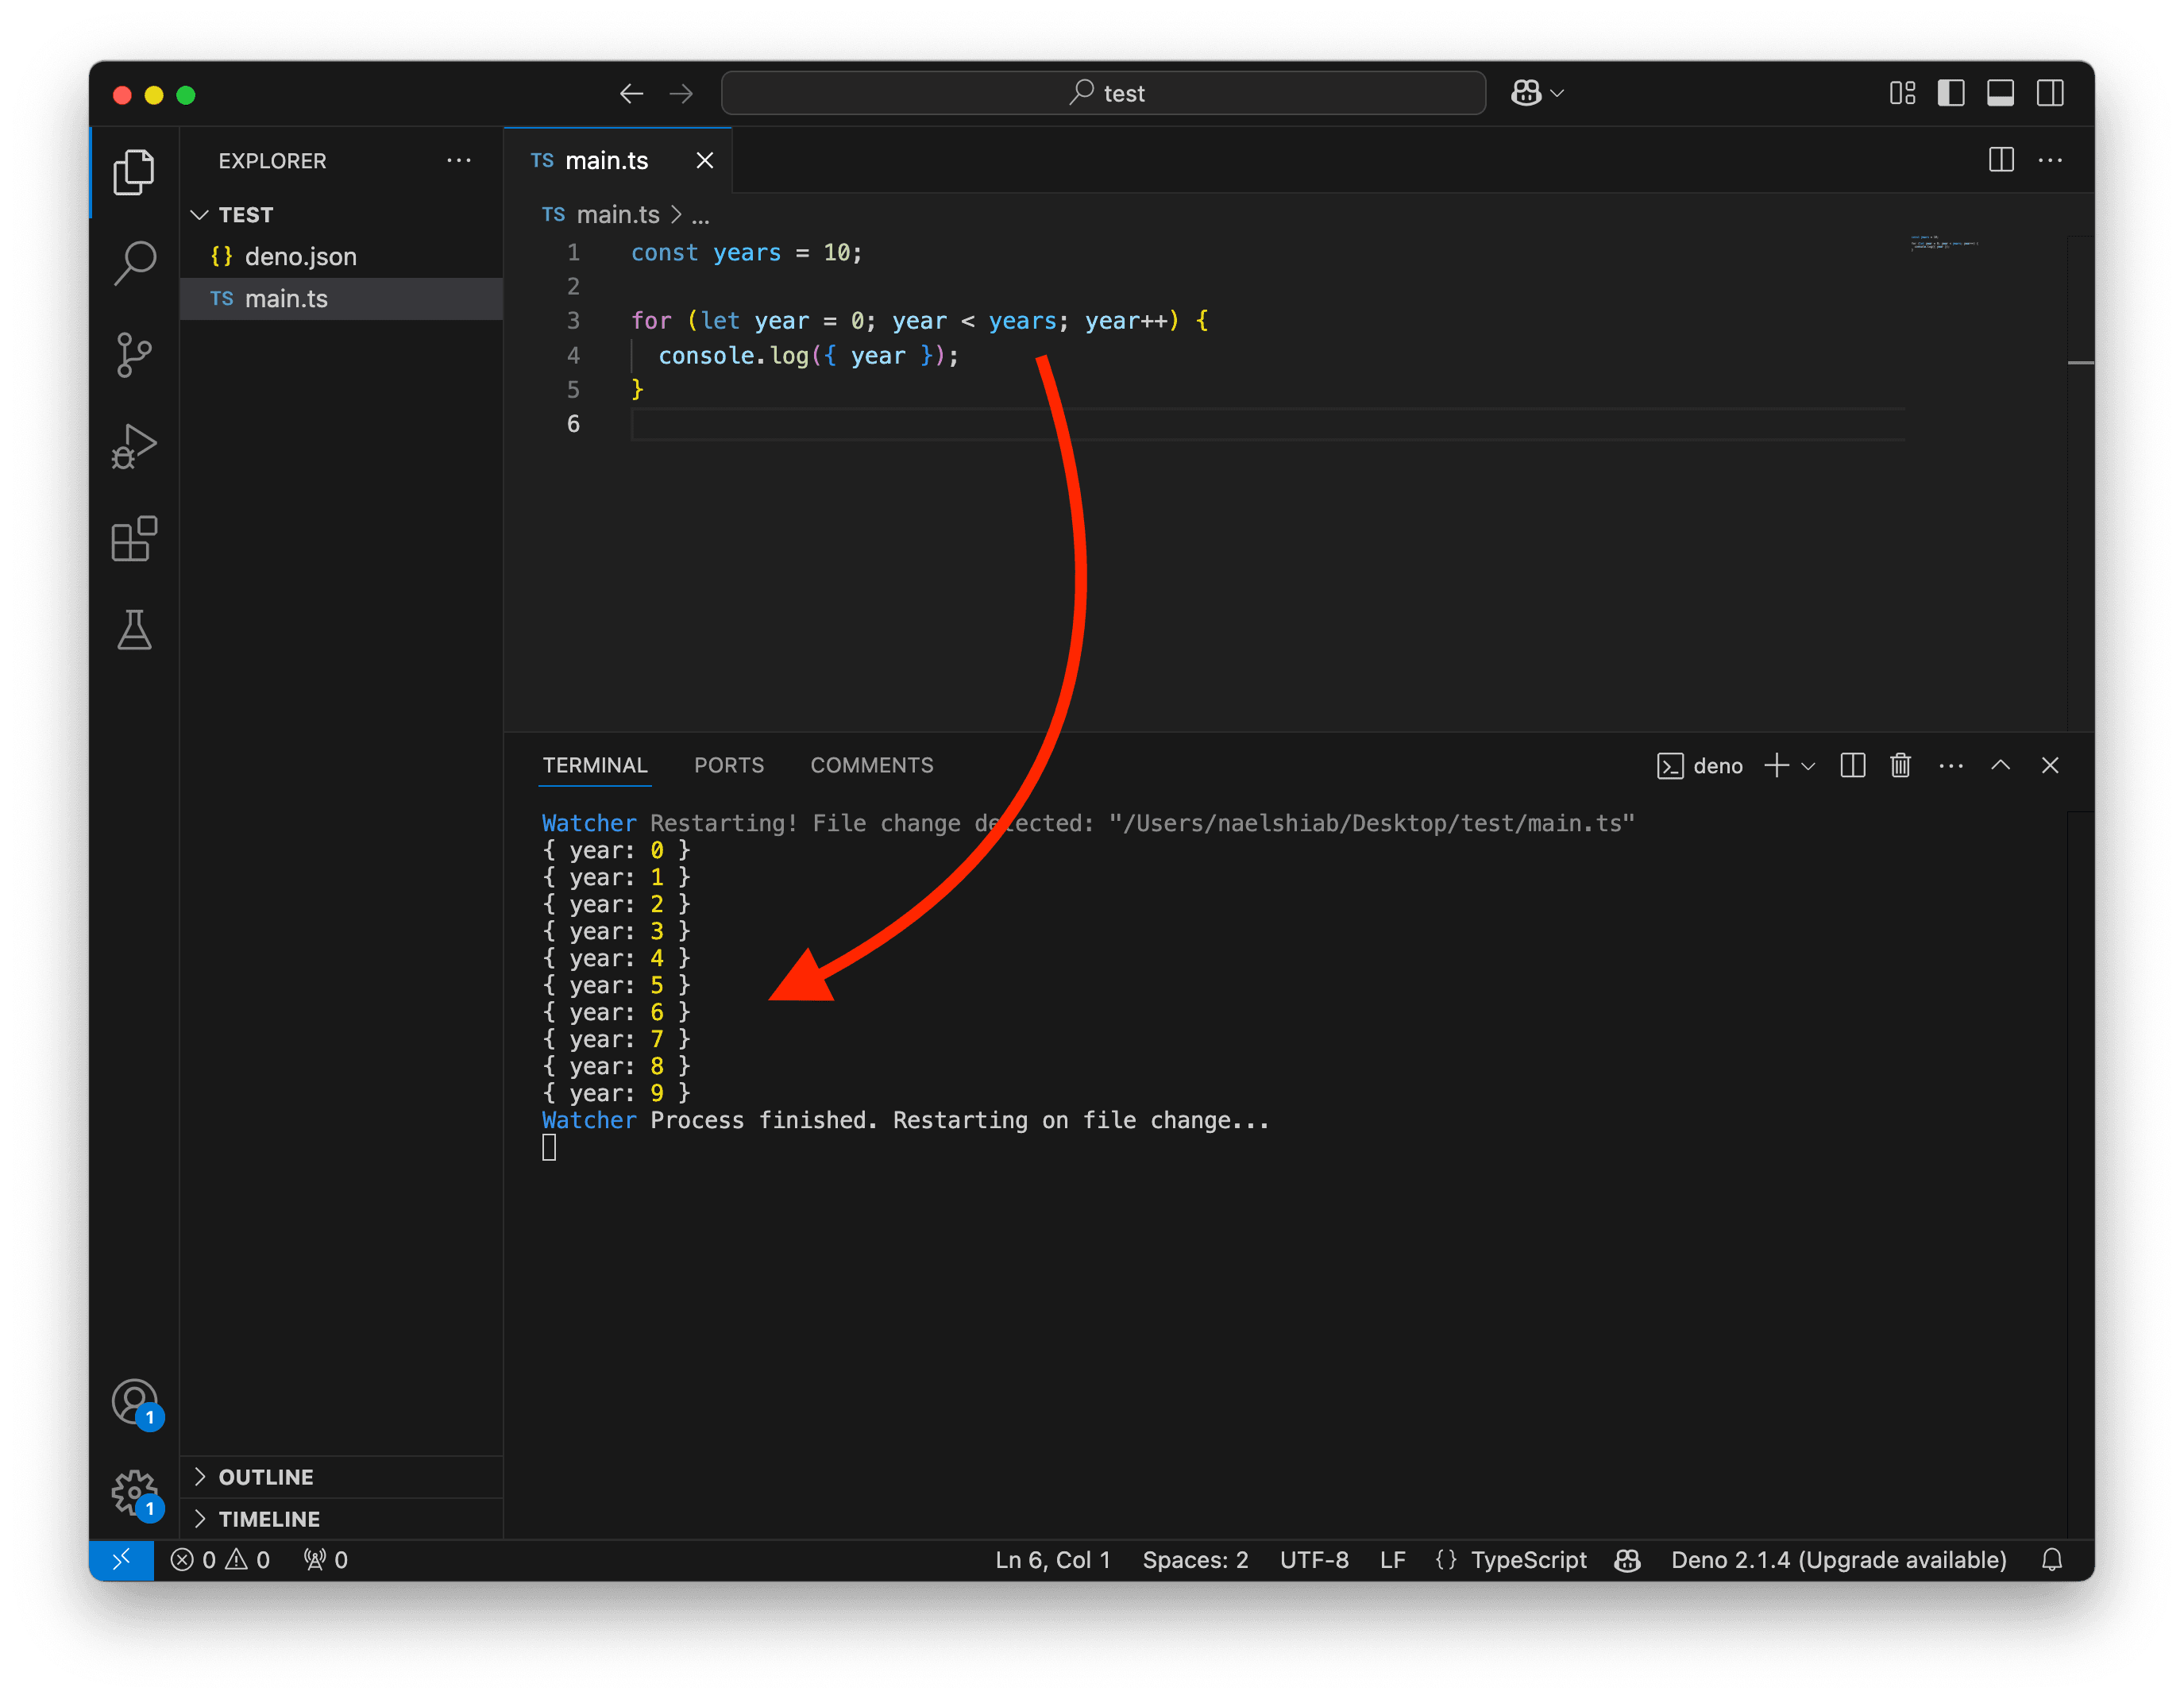Collapse the TEST folder section
This screenshot has height=1699, width=2184.
tap(341, 214)
